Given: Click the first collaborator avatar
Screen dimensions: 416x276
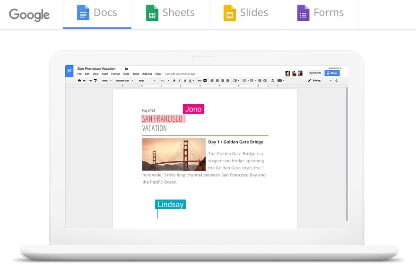Looking at the screenshot, I should point(288,74).
